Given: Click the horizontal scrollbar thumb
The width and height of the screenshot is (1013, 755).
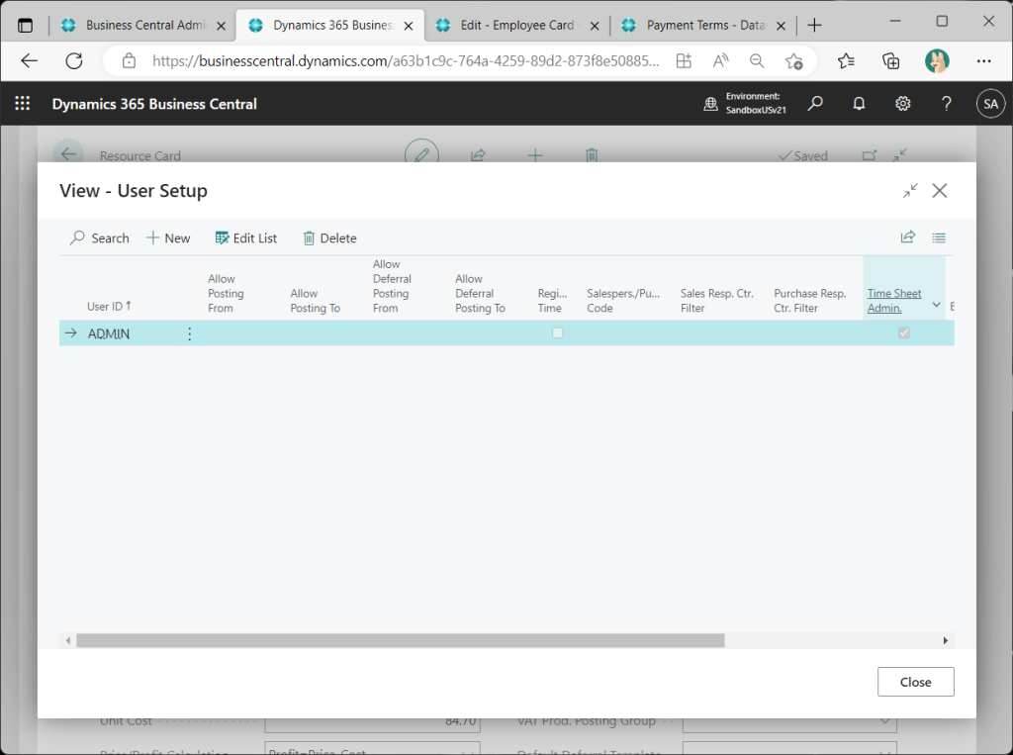Looking at the screenshot, I should click(401, 640).
